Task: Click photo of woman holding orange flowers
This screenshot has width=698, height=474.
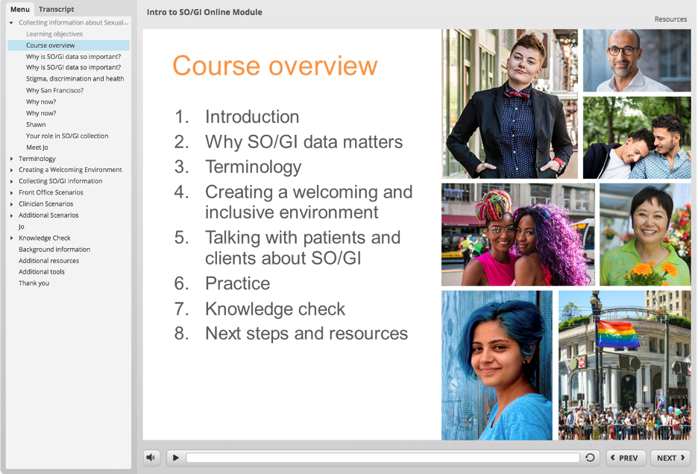Action: tap(645, 235)
